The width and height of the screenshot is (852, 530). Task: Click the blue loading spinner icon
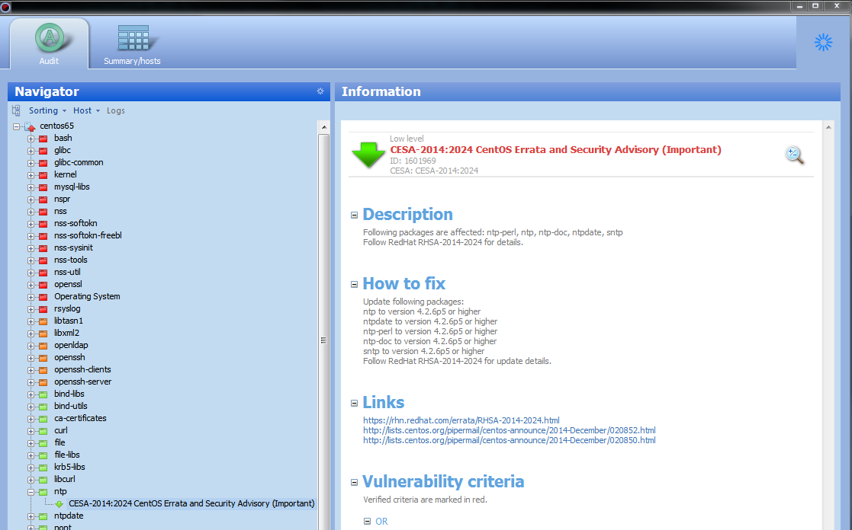click(x=823, y=43)
